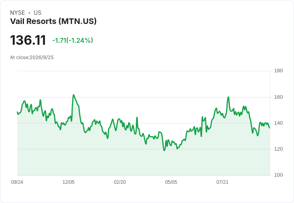Viewport: 294px width, 203px height.
Task: Click the 160 price axis label
Action: [278, 97]
